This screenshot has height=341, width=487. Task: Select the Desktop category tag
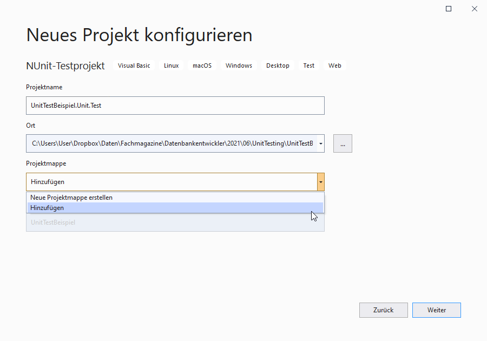(x=278, y=65)
